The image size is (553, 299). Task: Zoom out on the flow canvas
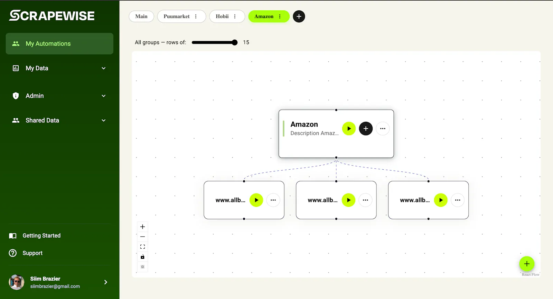tap(142, 237)
